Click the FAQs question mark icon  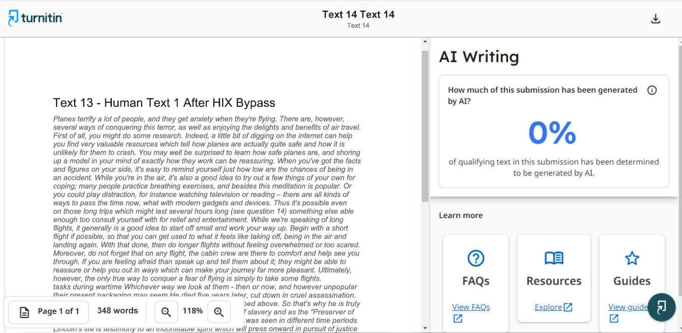pos(476,258)
